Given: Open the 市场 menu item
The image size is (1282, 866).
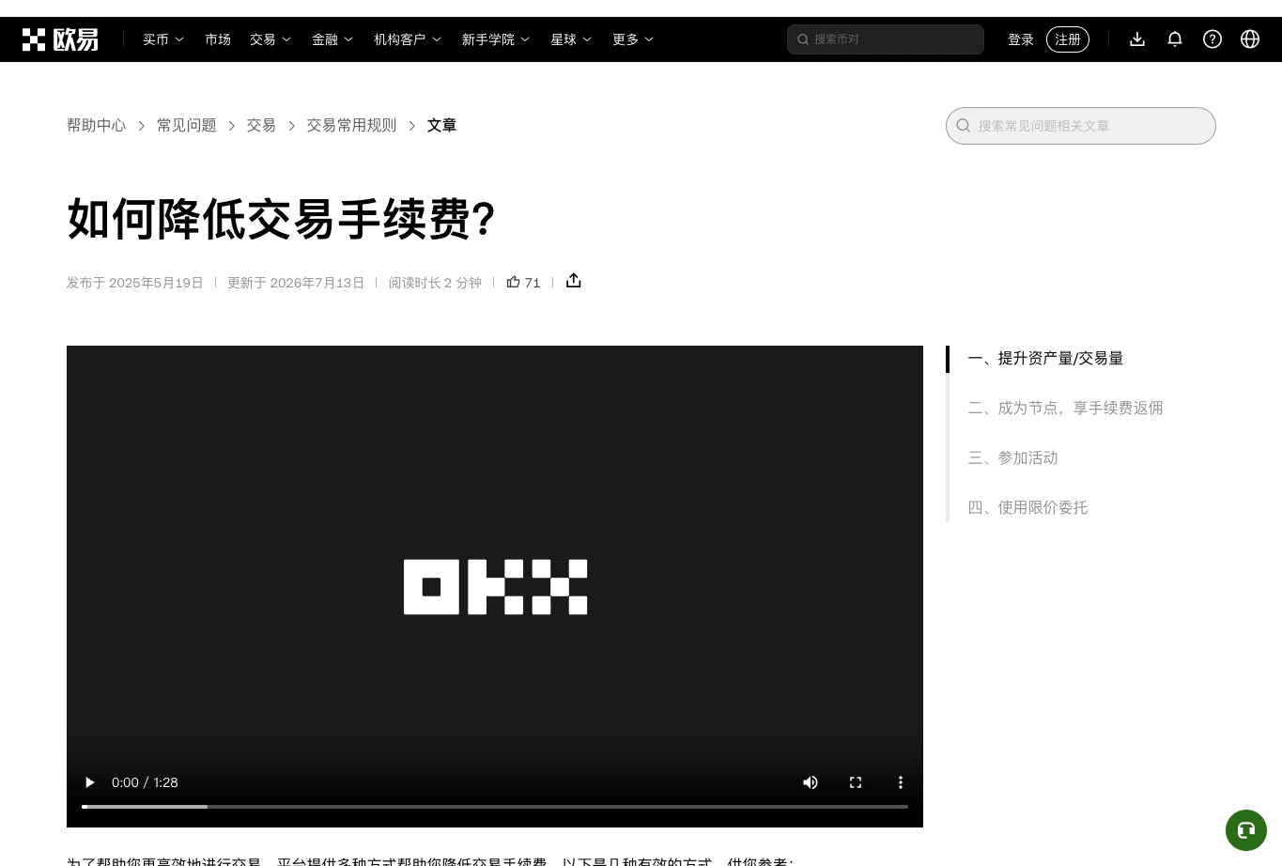Looking at the screenshot, I should (x=218, y=39).
